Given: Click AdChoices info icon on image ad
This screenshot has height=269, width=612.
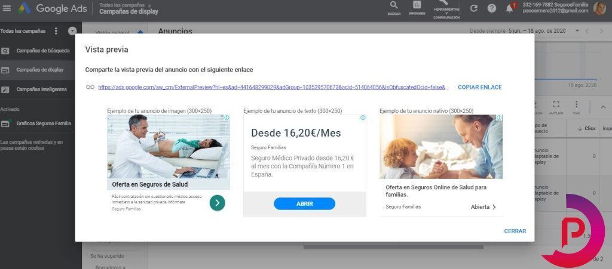Looking at the screenshot, I should pos(227,118).
